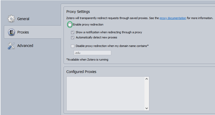Viewport: 215px width, 115px height.
Task: Open the proxy documentation link
Action: [x=173, y=18]
